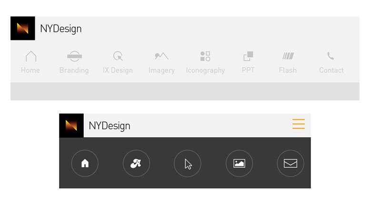Click the N logo in mobile header
370x203 pixels.
pyautogui.click(x=71, y=126)
